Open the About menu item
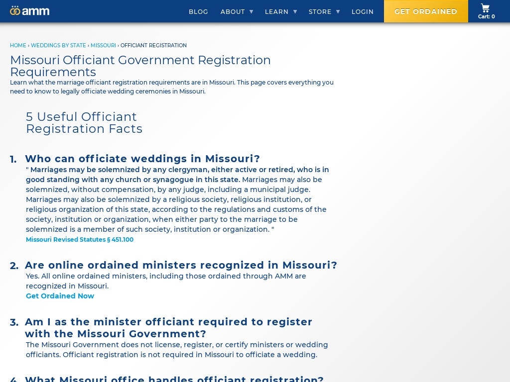The height and width of the screenshot is (382, 510). pos(233,12)
